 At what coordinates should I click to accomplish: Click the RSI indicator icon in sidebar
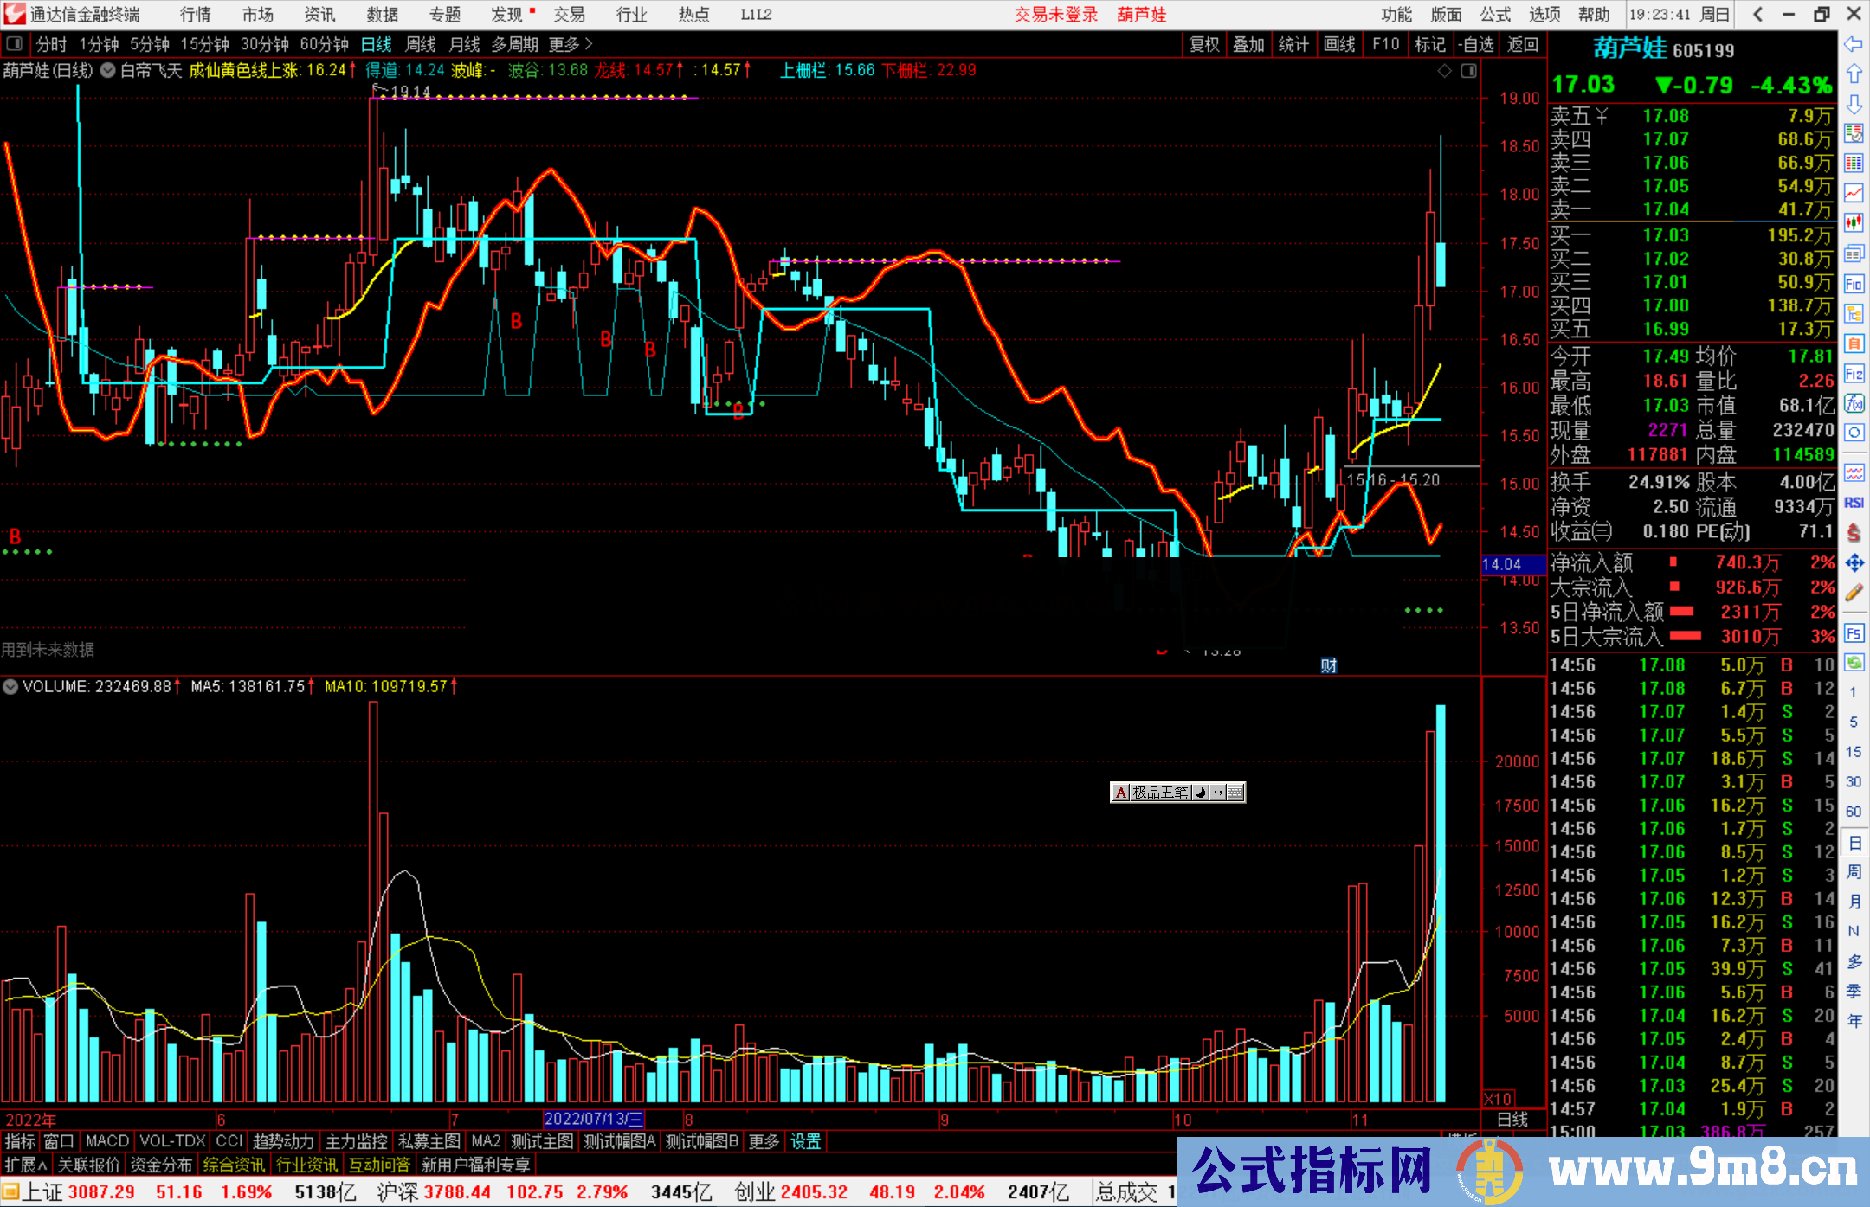[x=1854, y=503]
